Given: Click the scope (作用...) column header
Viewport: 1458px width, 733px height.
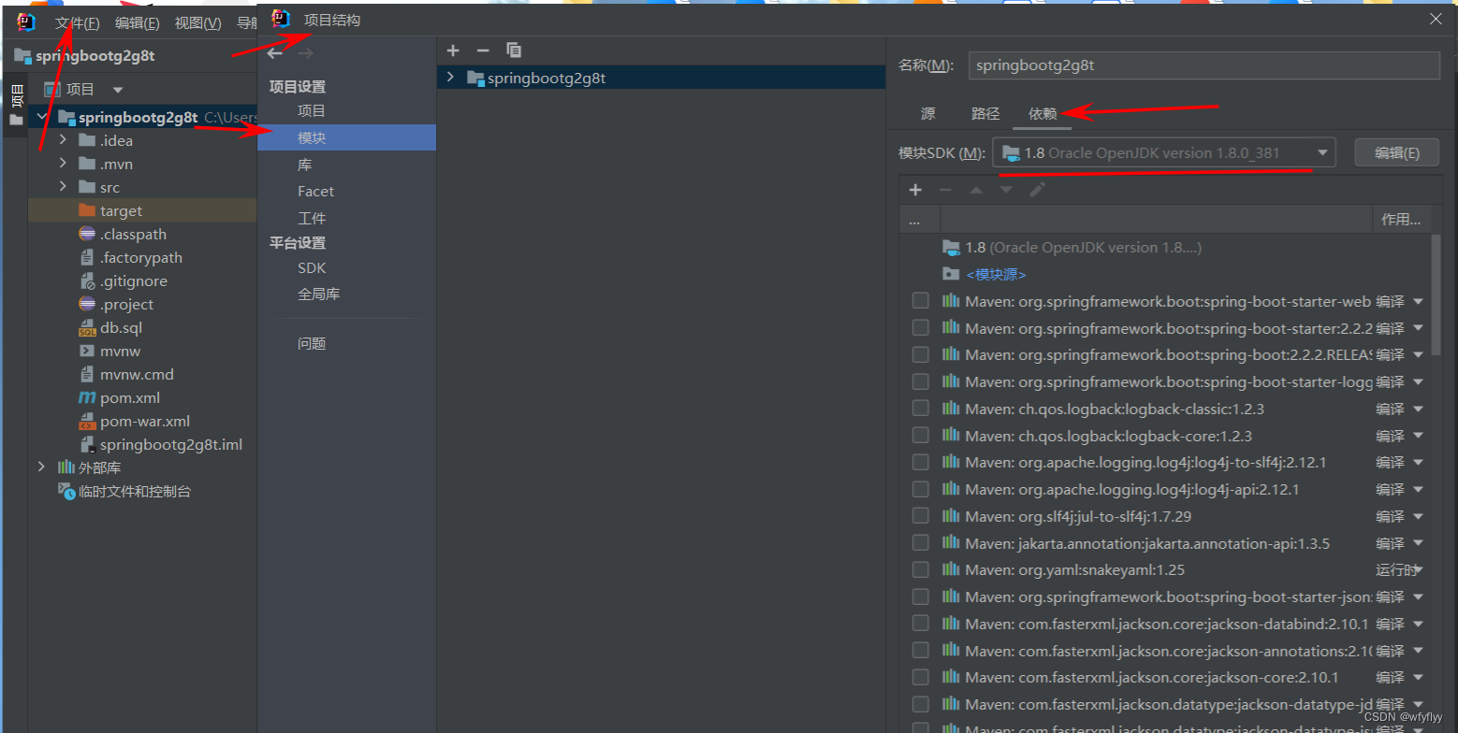Looking at the screenshot, I should [x=1401, y=220].
